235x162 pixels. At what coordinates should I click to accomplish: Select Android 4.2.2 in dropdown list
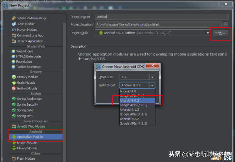(x=137, y=119)
